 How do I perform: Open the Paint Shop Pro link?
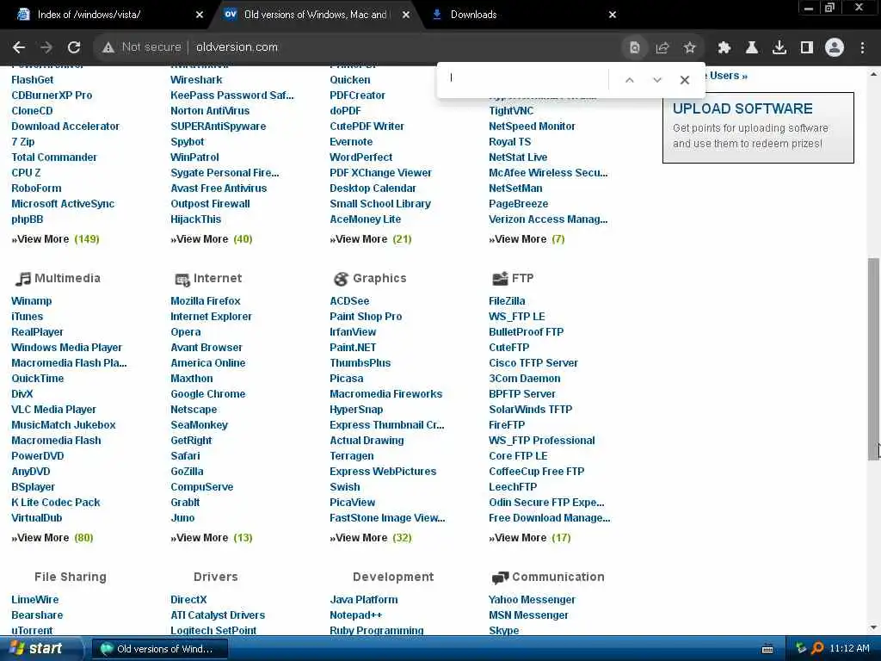tap(366, 317)
